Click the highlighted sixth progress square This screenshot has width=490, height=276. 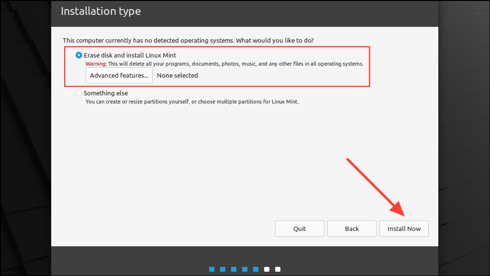tap(267, 269)
